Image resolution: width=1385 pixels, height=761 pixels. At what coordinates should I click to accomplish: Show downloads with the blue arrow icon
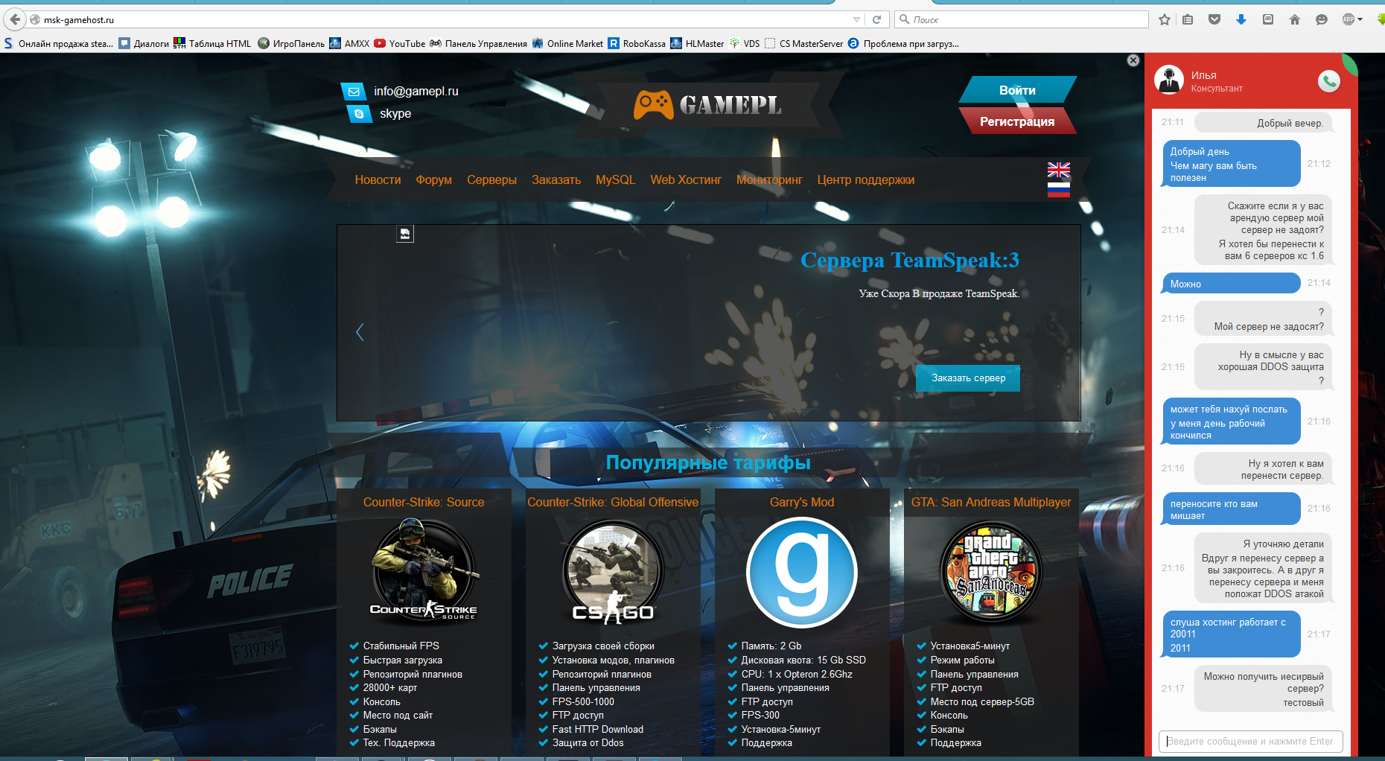point(1241,20)
